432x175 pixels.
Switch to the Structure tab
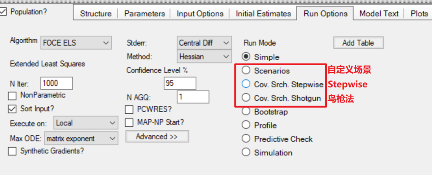tap(96, 14)
